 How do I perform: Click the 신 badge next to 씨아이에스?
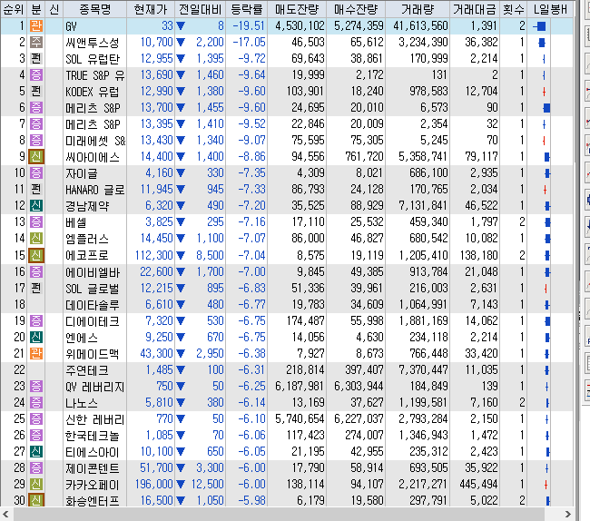(36, 156)
